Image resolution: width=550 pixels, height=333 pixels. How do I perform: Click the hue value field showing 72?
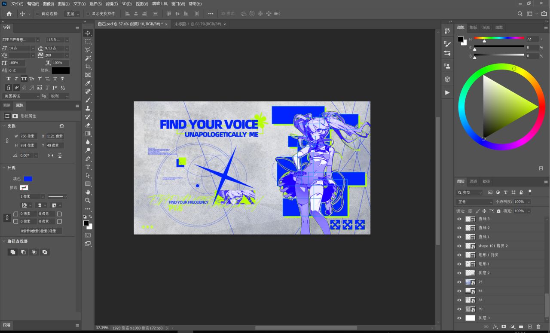pos(532,39)
